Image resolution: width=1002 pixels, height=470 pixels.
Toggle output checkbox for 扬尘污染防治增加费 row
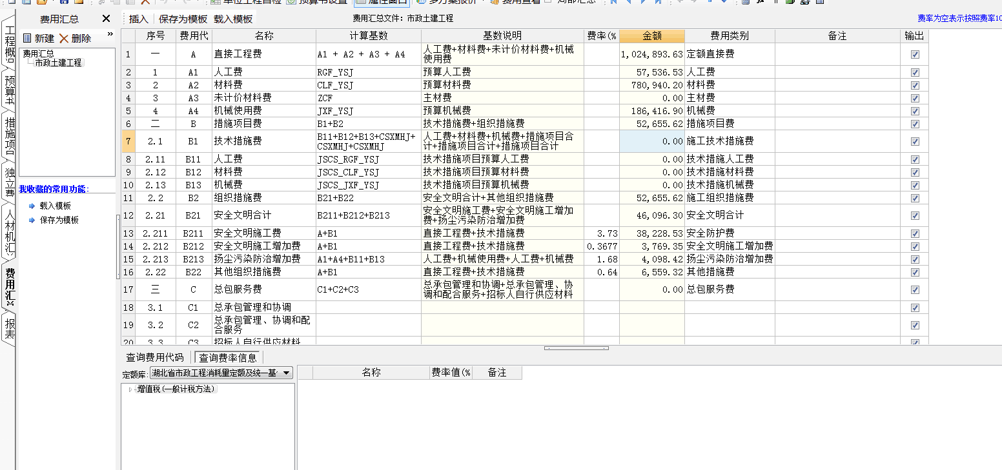(x=915, y=259)
